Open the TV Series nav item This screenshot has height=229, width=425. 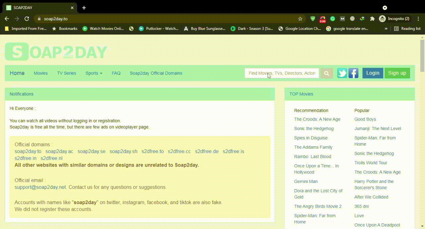pos(66,73)
